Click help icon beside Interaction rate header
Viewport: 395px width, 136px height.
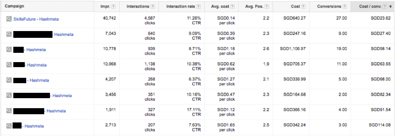[x=198, y=6]
